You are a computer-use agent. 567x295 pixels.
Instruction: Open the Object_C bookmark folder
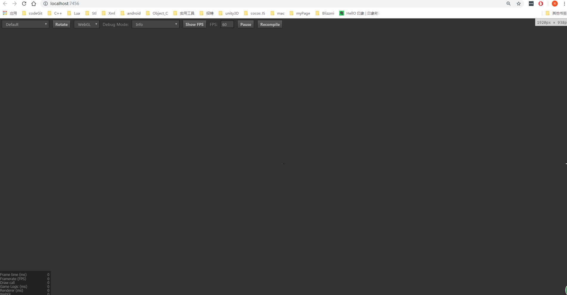tap(157, 13)
